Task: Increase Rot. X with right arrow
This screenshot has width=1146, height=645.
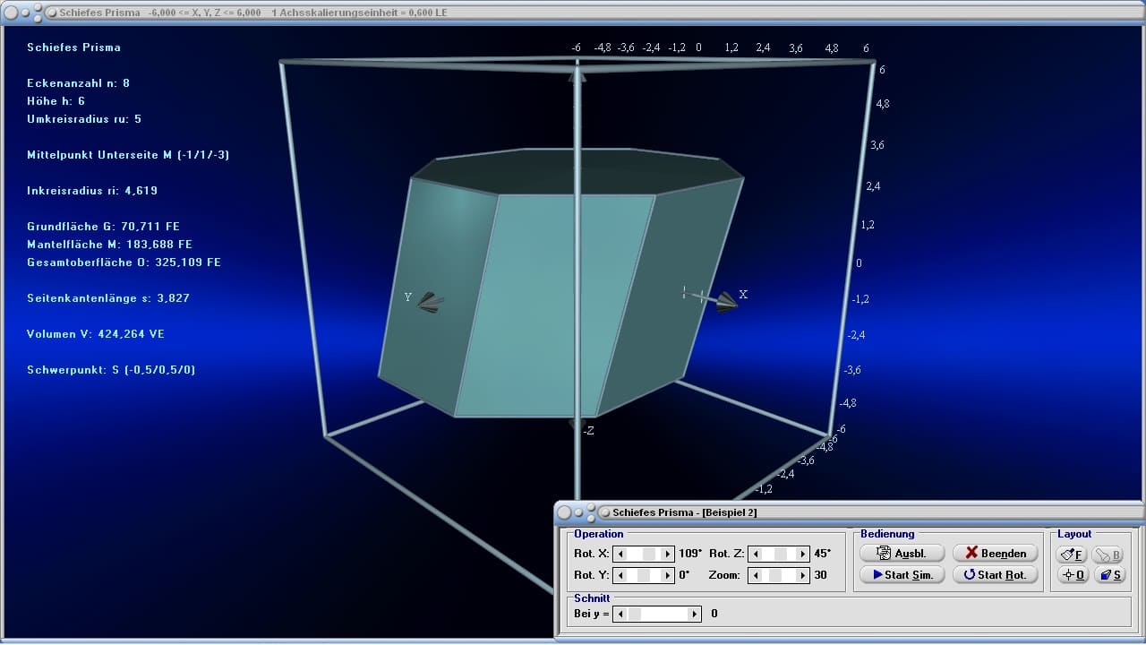Action: pyautogui.click(x=667, y=554)
